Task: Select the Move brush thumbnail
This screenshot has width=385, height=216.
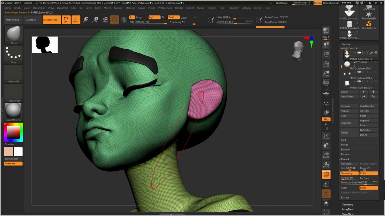Action: (14, 35)
